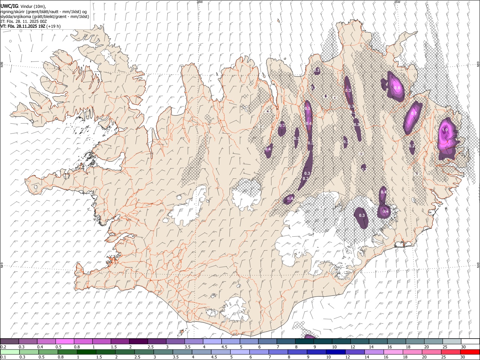Click the 0.5 snowfall value on the map

pyautogui.click(x=307, y=108)
